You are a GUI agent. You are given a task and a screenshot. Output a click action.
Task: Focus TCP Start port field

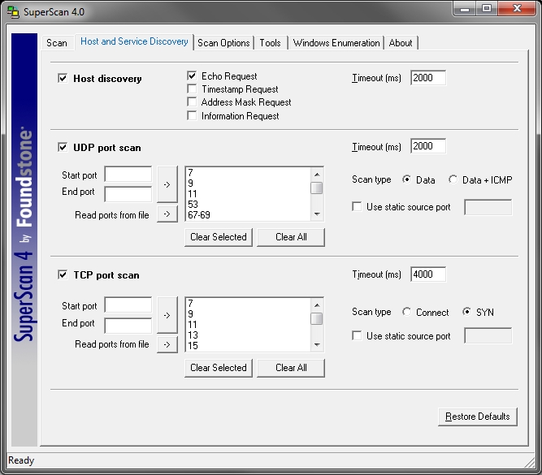[x=128, y=305]
